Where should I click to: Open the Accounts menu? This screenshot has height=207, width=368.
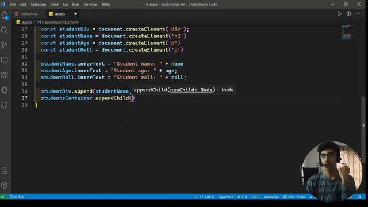5,170
